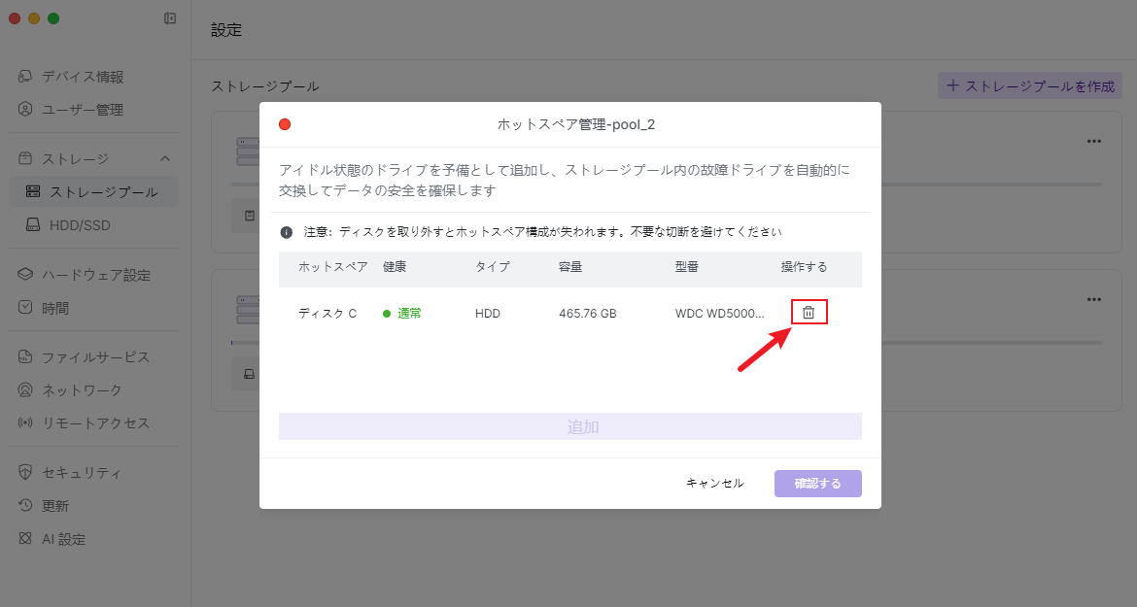Open 時間 settings
The image size is (1137, 607).
pos(55,308)
